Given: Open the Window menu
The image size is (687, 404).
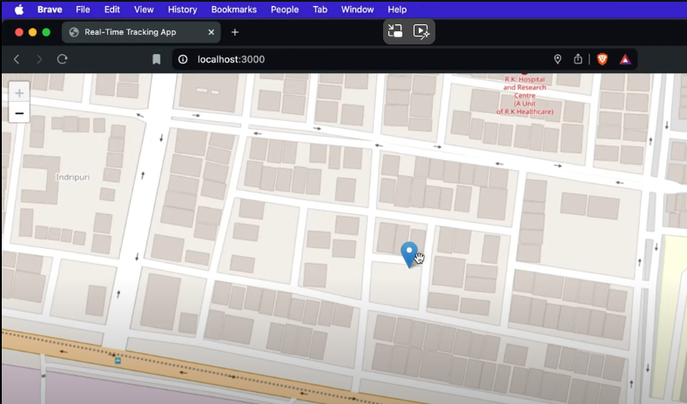Looking at the screenshot, I should (x=358, y=10).
